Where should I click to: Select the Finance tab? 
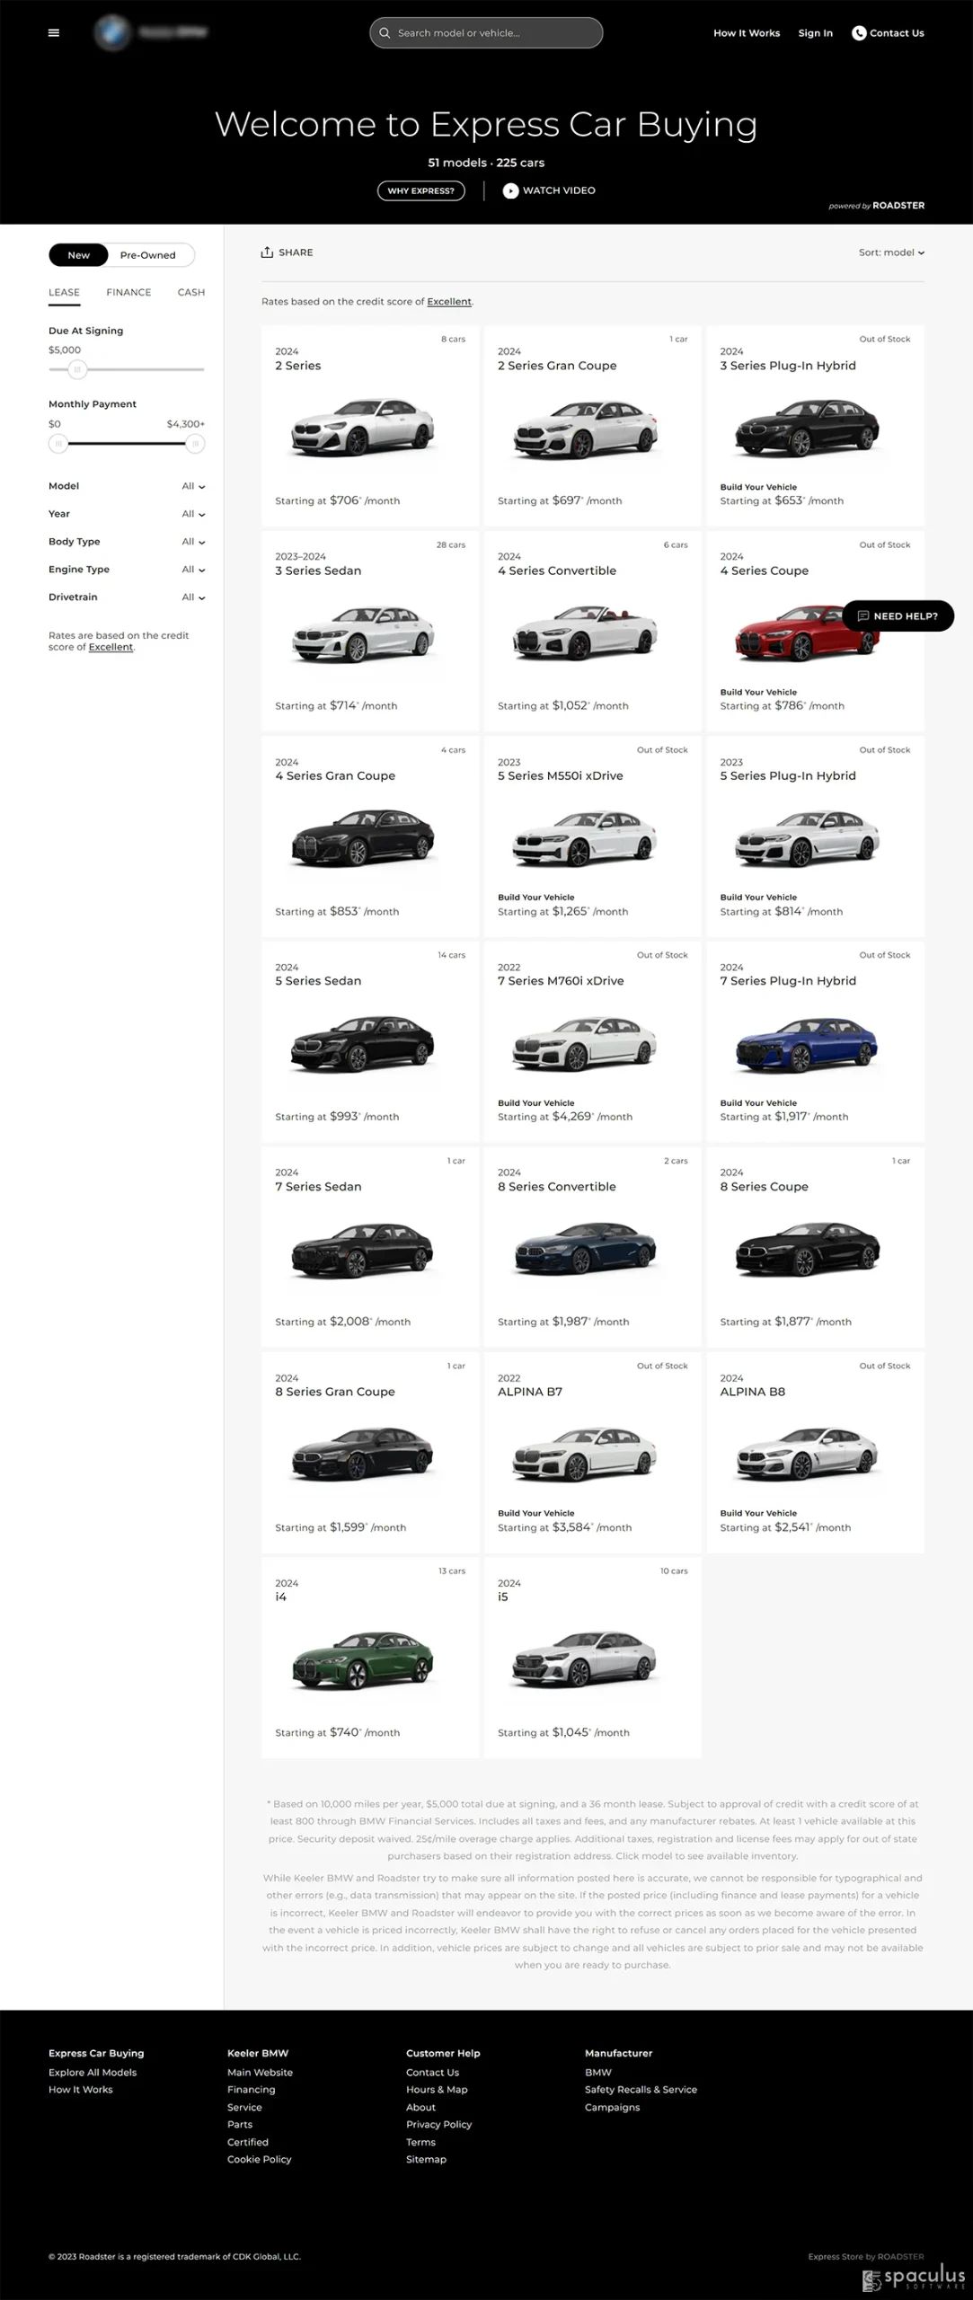(128, 293)
